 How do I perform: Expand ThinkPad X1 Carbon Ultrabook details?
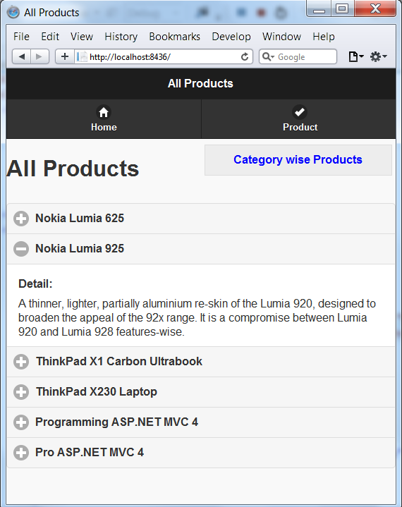(x=201, y=362)
